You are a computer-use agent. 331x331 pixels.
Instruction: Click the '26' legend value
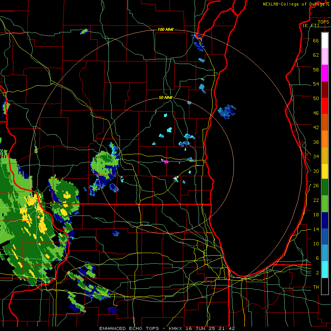[316, 186]
